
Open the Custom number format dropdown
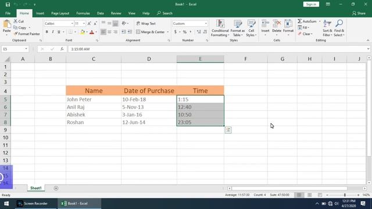click(206, 24)
